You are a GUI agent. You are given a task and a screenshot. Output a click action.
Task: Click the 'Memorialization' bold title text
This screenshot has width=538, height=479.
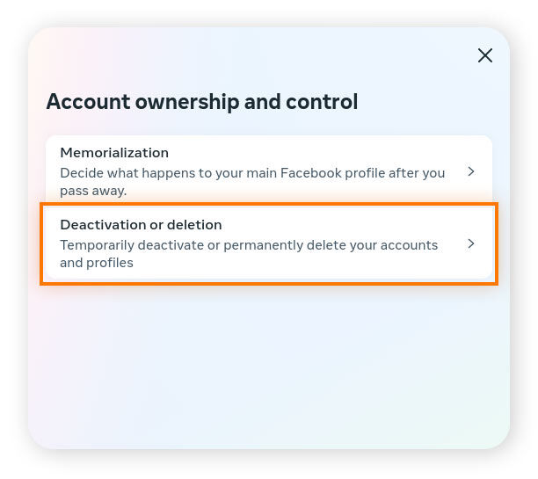pos(114,153)
